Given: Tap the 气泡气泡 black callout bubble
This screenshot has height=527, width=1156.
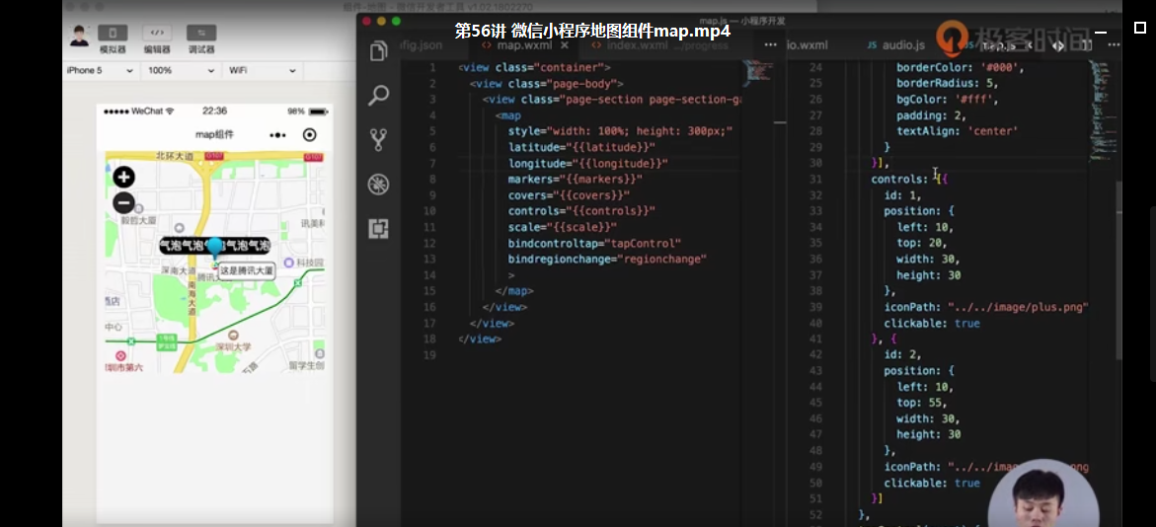Looking at the screenshot, I should [214, 246].
